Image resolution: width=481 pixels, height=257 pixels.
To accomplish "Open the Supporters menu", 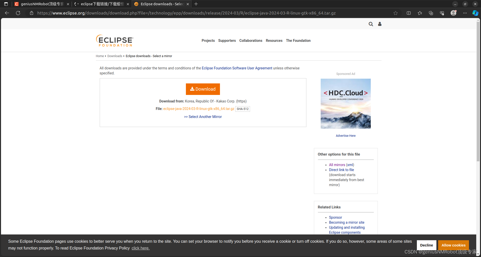I will tap(227, 41).
